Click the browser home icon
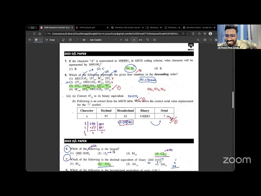261x196 pixels. [40, 33]
